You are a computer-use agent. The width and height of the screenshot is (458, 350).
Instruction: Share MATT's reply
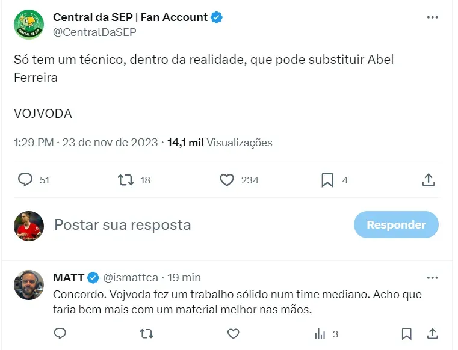(x=431, y=333)
